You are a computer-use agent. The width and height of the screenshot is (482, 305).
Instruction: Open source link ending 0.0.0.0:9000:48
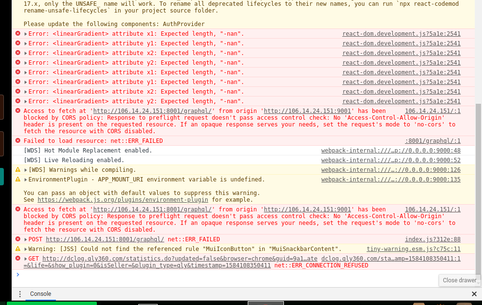tap(391, 151)
